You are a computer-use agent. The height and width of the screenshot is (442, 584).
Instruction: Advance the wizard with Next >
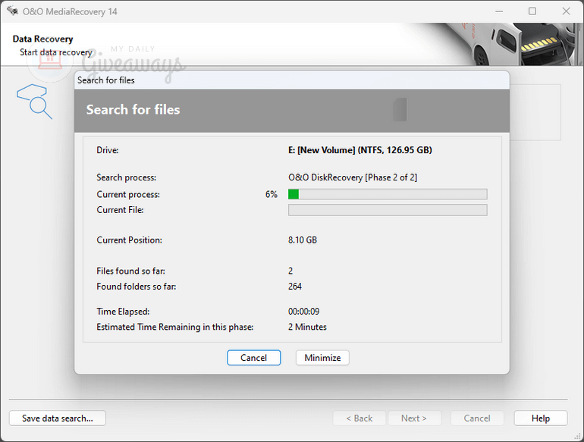point(414,418)
